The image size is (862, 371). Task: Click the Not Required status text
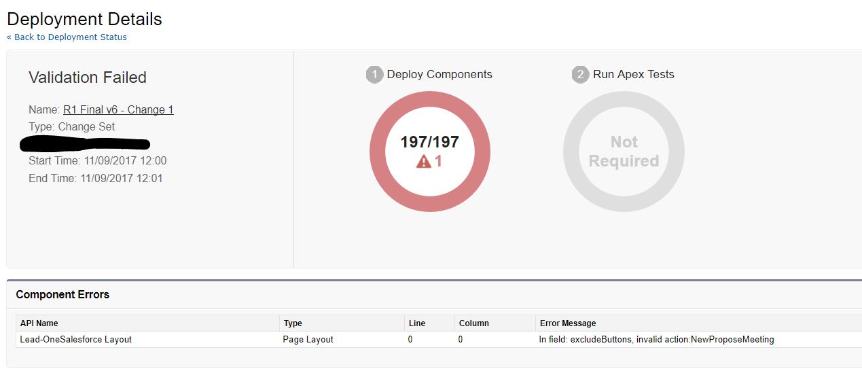click(624, 152)
